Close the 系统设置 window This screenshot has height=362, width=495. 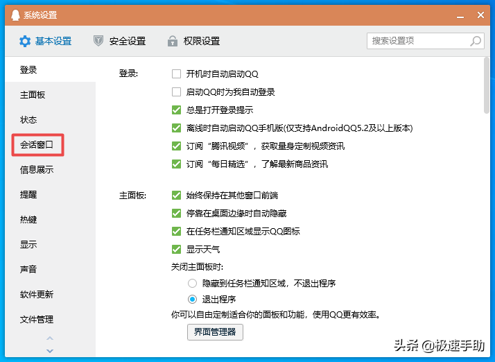(480, 15)
